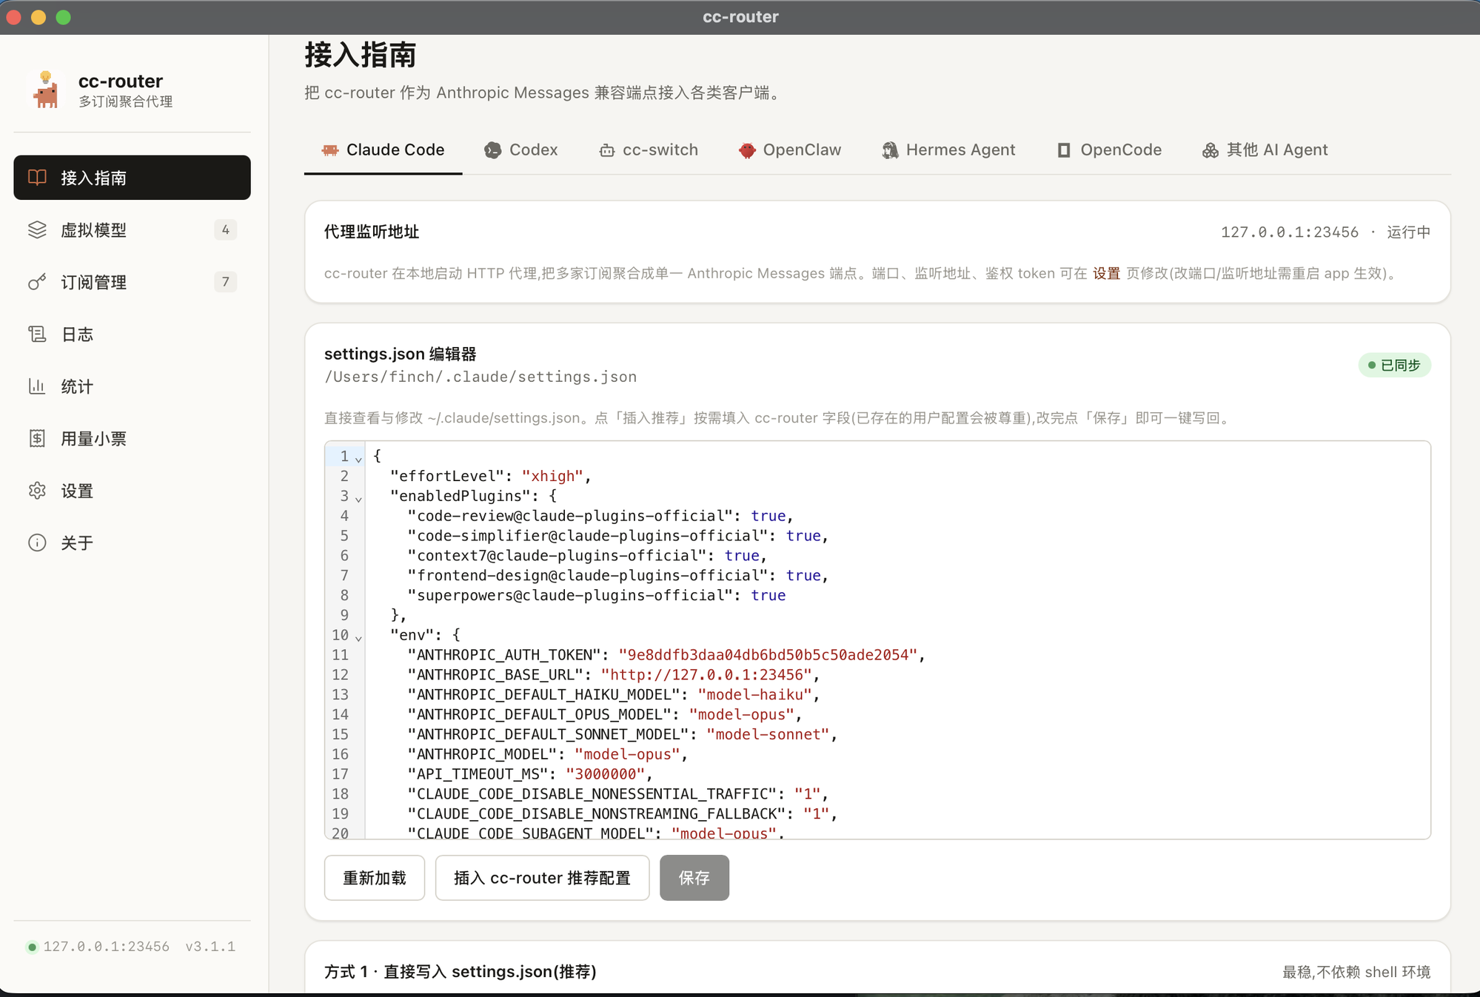Click the CLAUDE_CODE_DISABLE_NONESSENTIAL_TRAFFIC key
The image size is (1480, 997).
coord(592,794)
